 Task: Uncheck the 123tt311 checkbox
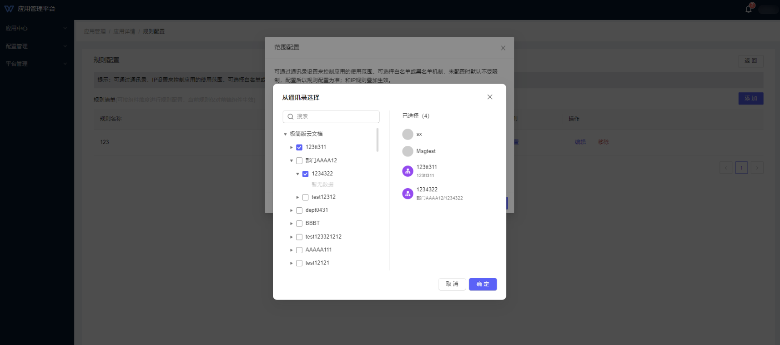(299, 147)
